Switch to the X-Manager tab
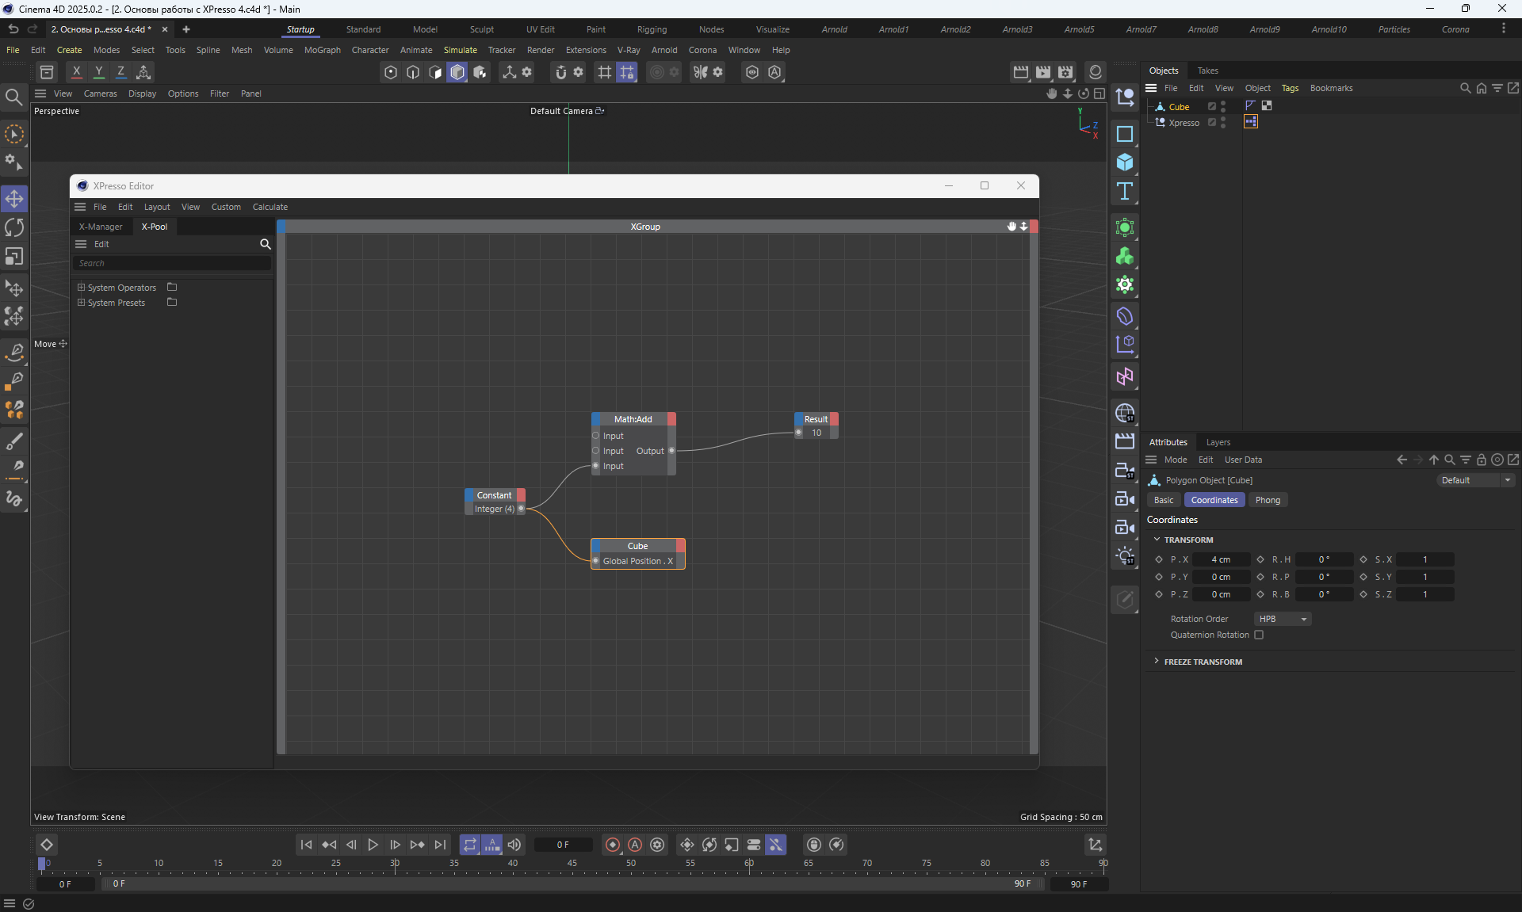Screen dimensions: 1522x912 [x=101, y=227]
